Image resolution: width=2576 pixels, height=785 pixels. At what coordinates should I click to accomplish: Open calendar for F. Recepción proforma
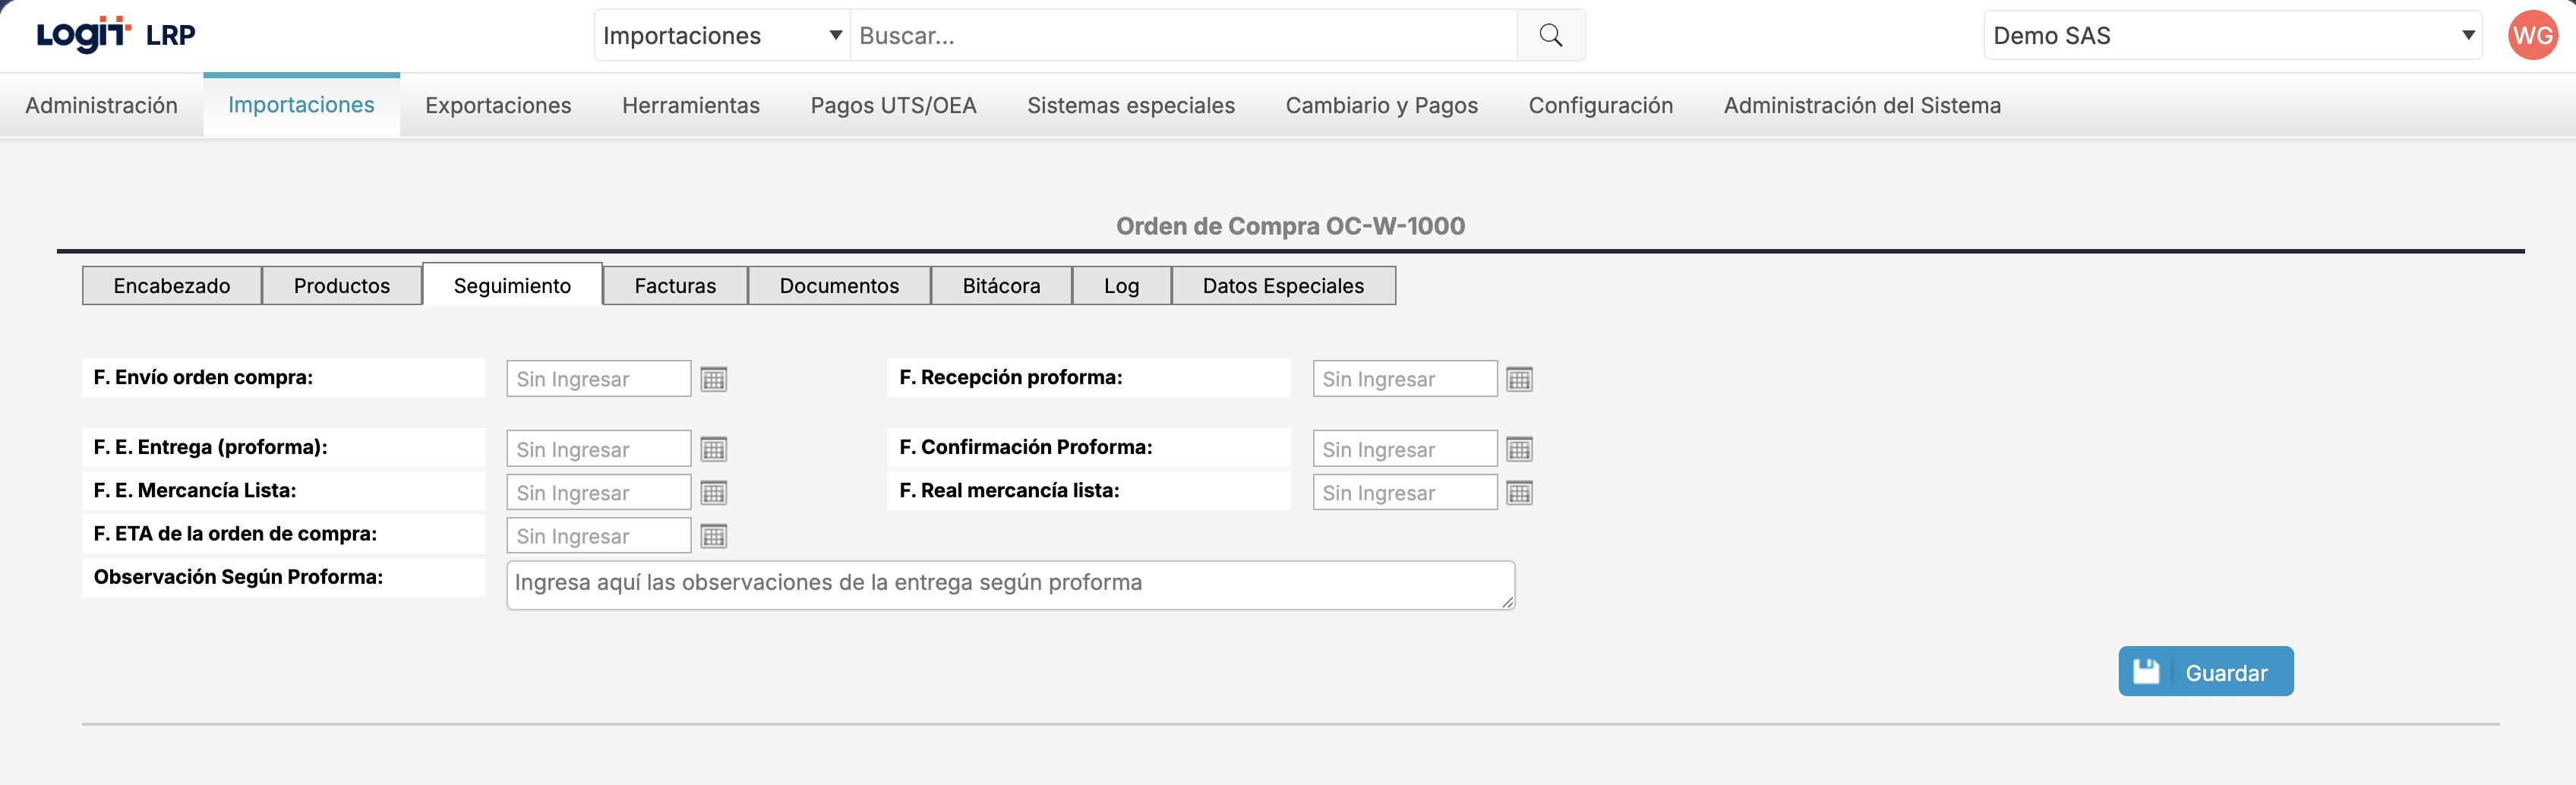(1519, 379)
